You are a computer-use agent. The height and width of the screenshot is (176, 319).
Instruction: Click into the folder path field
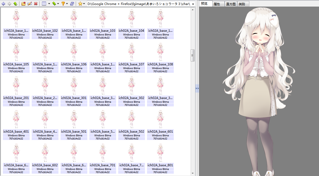pos(139,4)
